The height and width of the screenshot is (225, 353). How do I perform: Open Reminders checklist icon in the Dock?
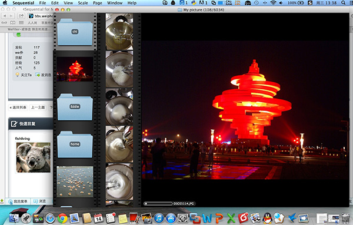[x=111, y=219]
